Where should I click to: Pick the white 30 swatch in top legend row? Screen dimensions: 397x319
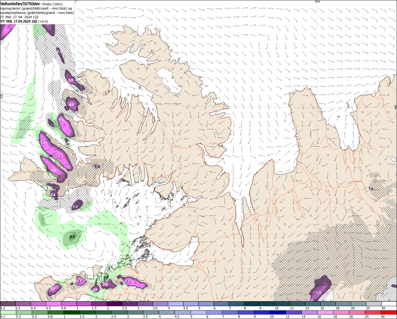[x=389, y=304]
